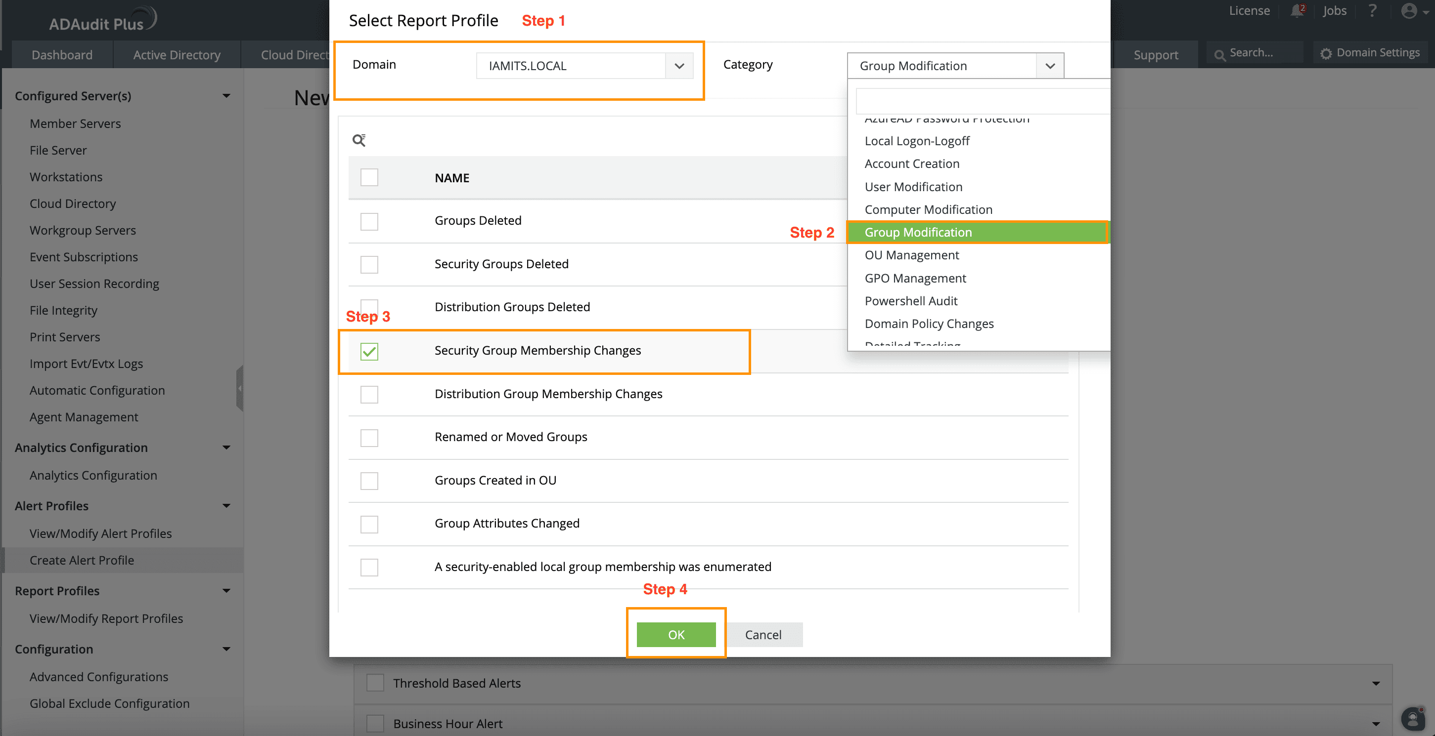The height and width of the screenshot is (736, 1435).
Task: Click the Cancel button
Action: (x=762, y=634)
